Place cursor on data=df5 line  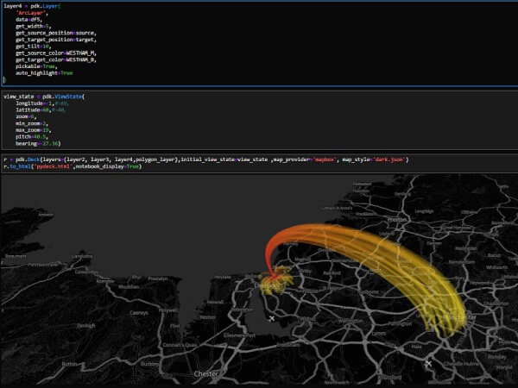click(x=29, y=20)
